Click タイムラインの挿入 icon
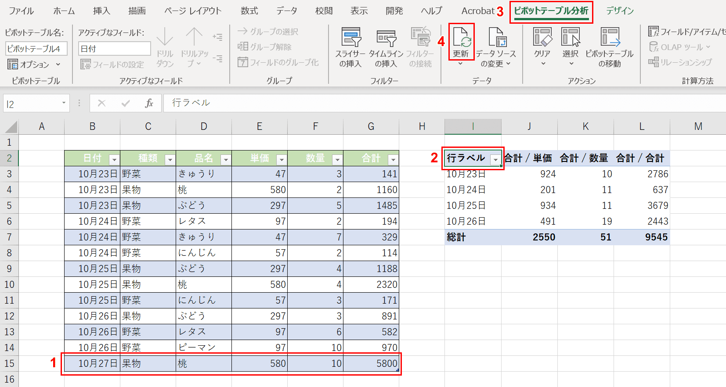 click(x=386, y=37)
